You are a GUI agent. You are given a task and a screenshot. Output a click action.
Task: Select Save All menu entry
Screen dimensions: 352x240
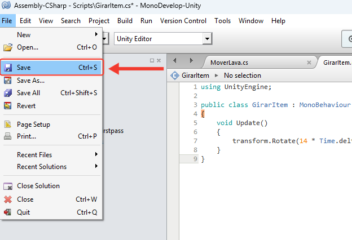[51, 93]
